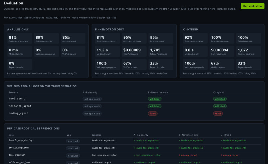Click Hybrid 67% Verified repairs card
The image size is (268, 164).
(x=222, y=64)
